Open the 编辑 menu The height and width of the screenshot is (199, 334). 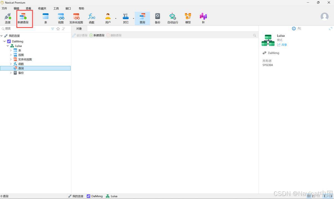pyautogui.click(x=17, y=9)
